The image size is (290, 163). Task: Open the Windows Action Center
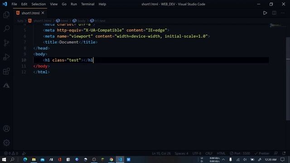click(282, 159)
